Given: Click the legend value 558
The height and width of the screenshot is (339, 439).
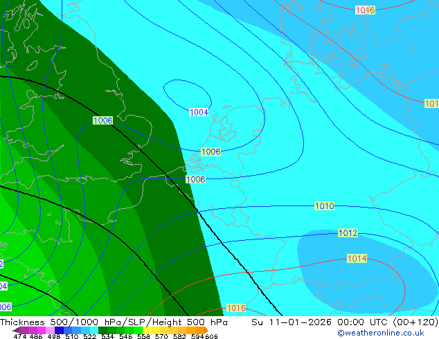Looking at the screenshot, I should [x=143, y=336].
